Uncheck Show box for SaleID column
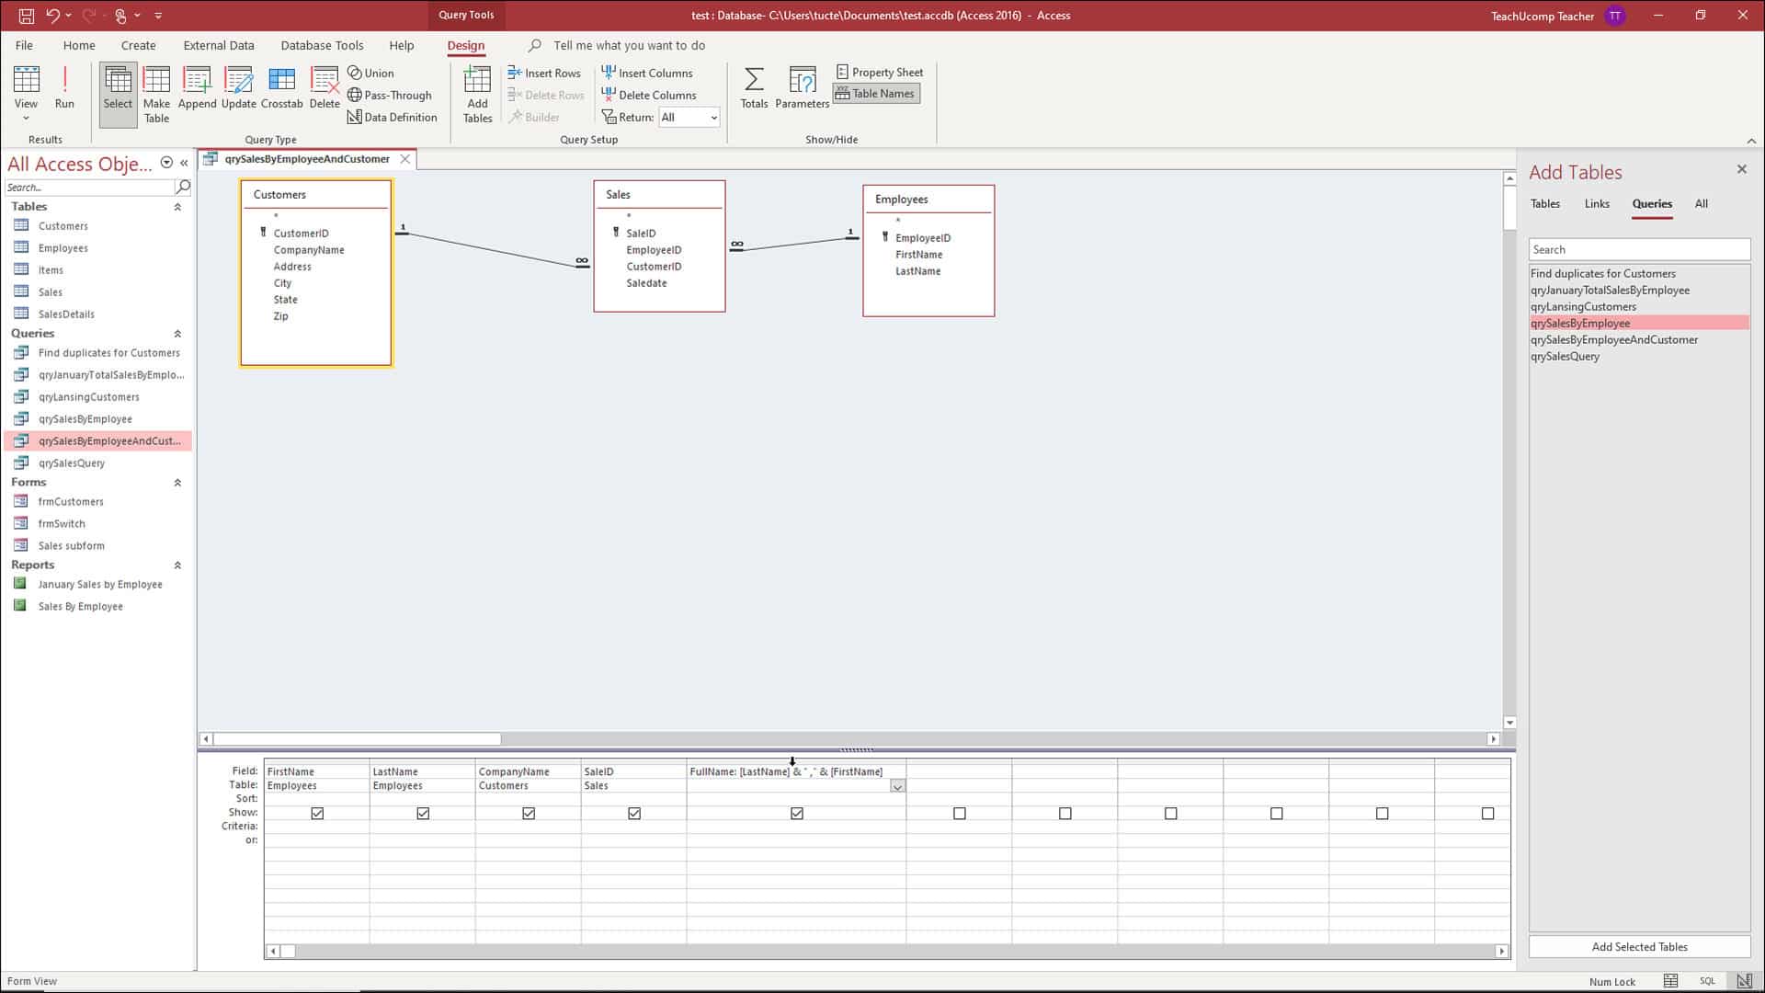Screen dimensions: 1765x993 tap(634, 814)
